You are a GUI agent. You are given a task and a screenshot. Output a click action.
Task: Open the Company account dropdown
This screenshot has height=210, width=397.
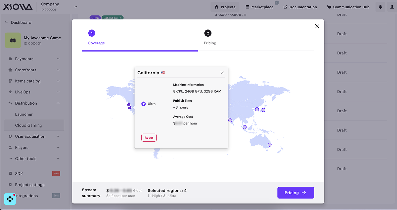pyautogui.click(x=76, y=7)
